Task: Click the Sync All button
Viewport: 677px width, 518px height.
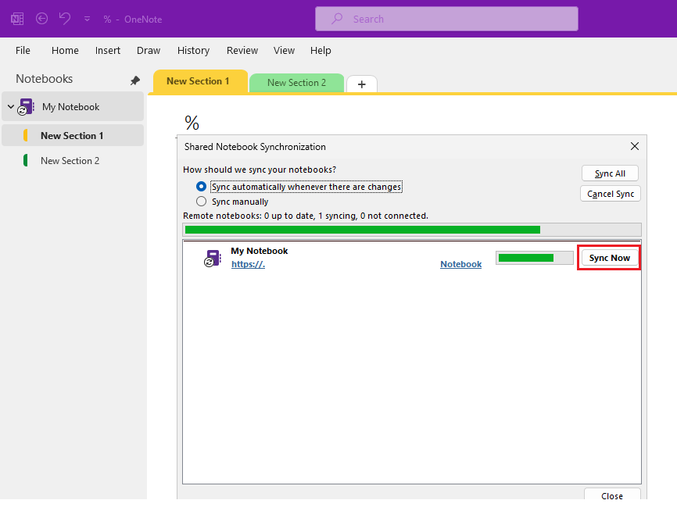Action: [610, 173]
